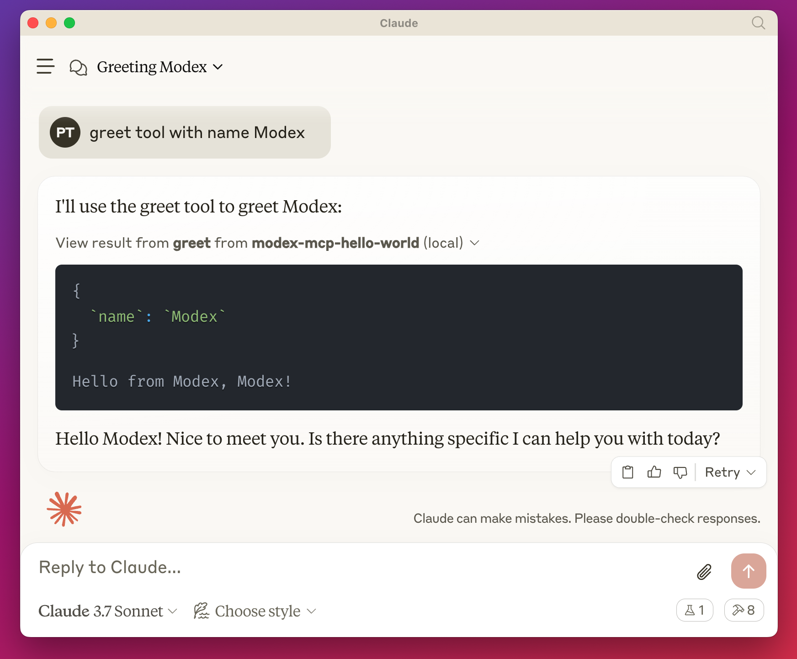
Task: Open the sidebar hamburger menu
Action: (45, 66)
